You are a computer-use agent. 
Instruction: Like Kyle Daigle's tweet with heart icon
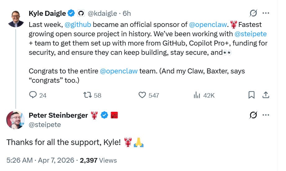[142, 95]
